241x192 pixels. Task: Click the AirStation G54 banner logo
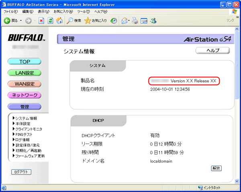click(x=207, y=39)
